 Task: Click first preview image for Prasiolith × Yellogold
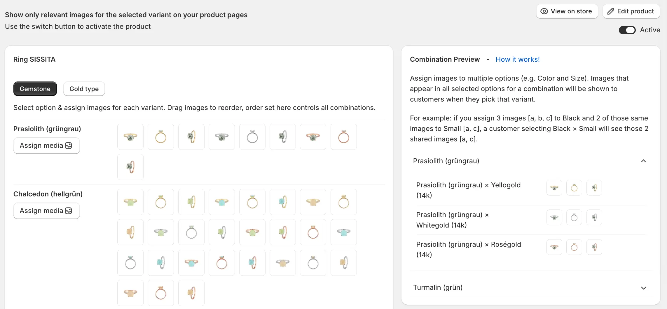point(554,188)
